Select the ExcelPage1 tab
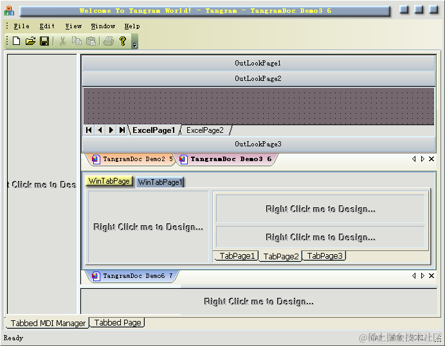Screen dimensions: 445x346 coord(154,130)
